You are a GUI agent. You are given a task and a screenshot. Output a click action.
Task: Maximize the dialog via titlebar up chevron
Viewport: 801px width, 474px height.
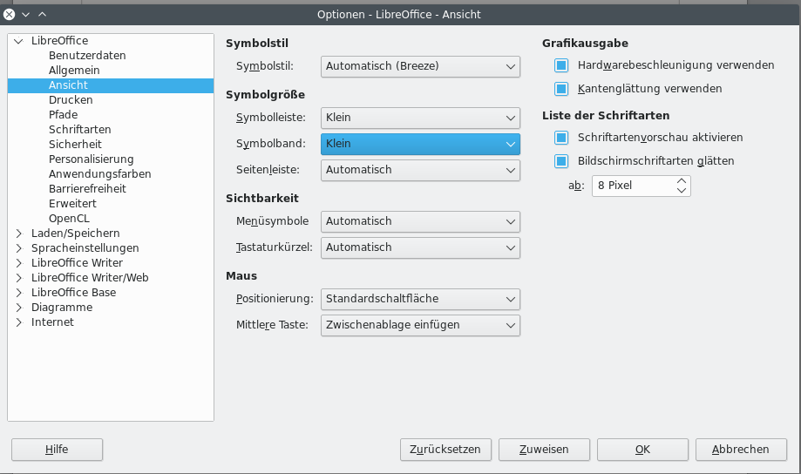[43, 14]
